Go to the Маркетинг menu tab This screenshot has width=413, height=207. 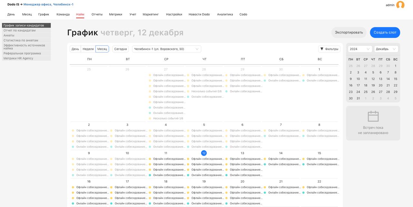click(x=151, y=14)
